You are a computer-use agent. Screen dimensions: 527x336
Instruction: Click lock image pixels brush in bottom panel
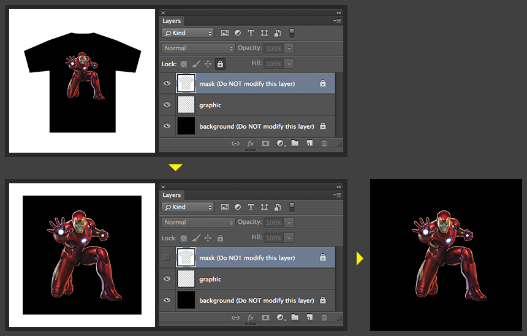point(195,238)
